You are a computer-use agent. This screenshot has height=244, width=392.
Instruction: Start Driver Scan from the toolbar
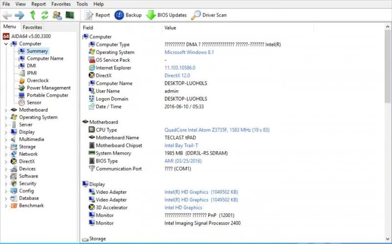pos(209,15)
